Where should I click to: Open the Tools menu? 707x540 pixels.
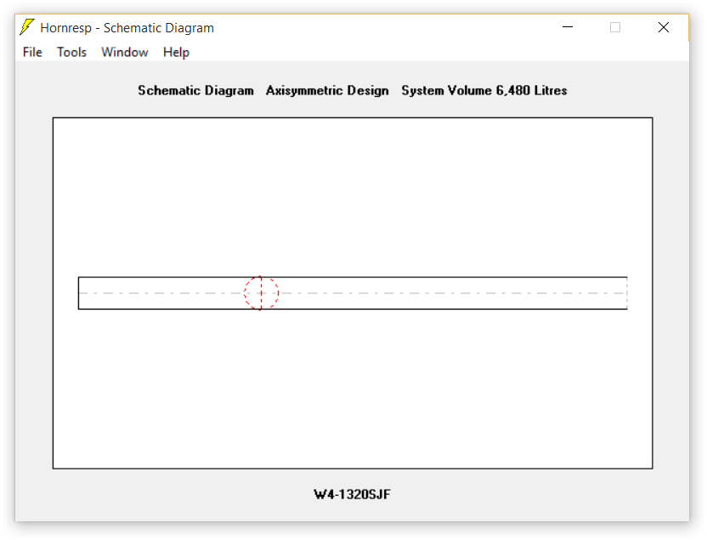pos(71,53)
